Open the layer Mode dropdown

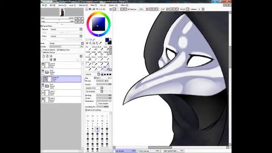tap(82, 43)
